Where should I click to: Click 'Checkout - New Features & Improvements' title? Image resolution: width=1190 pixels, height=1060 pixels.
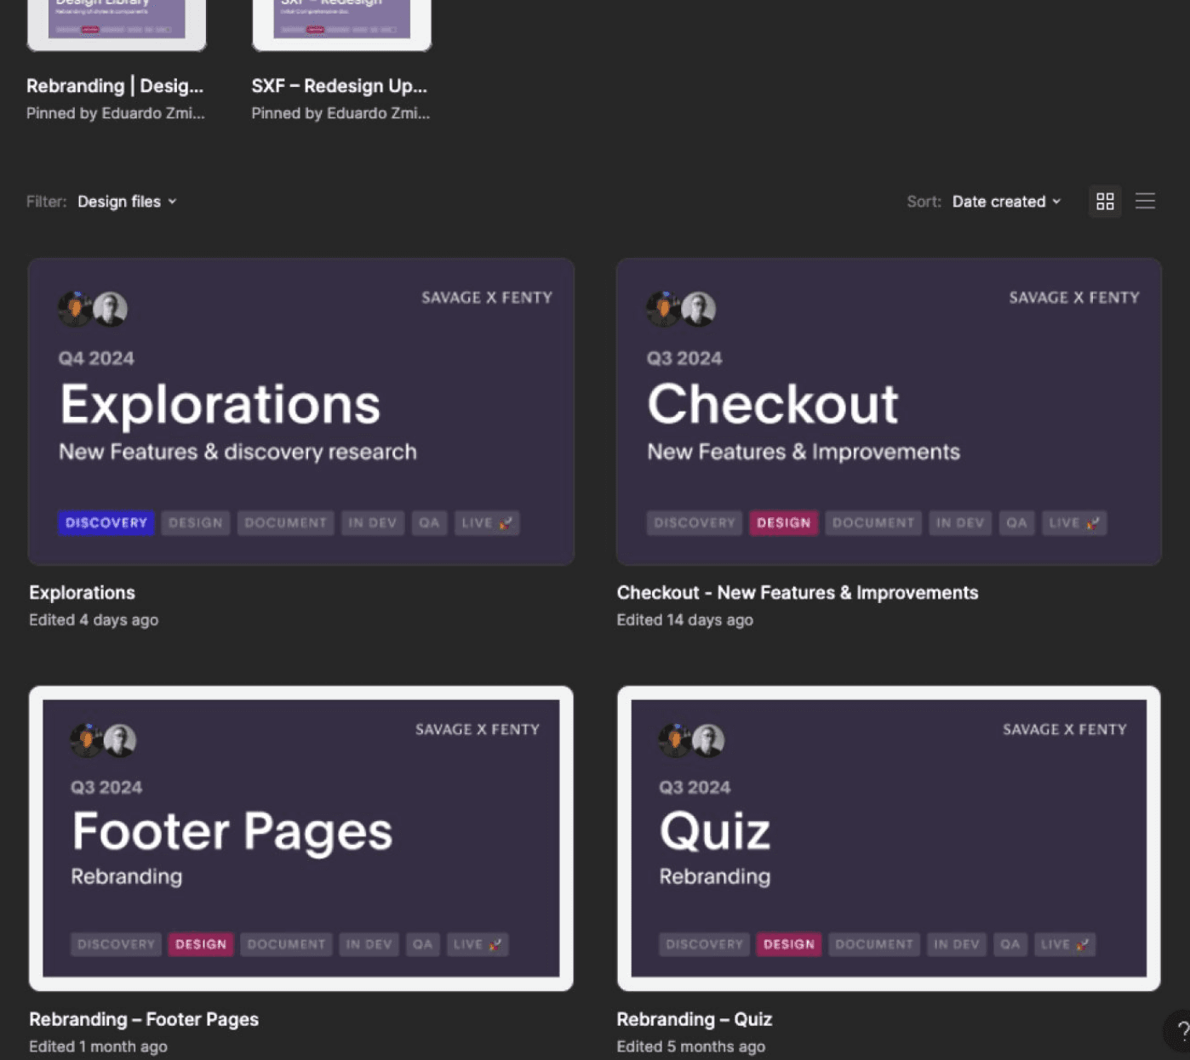pos(798,593)
